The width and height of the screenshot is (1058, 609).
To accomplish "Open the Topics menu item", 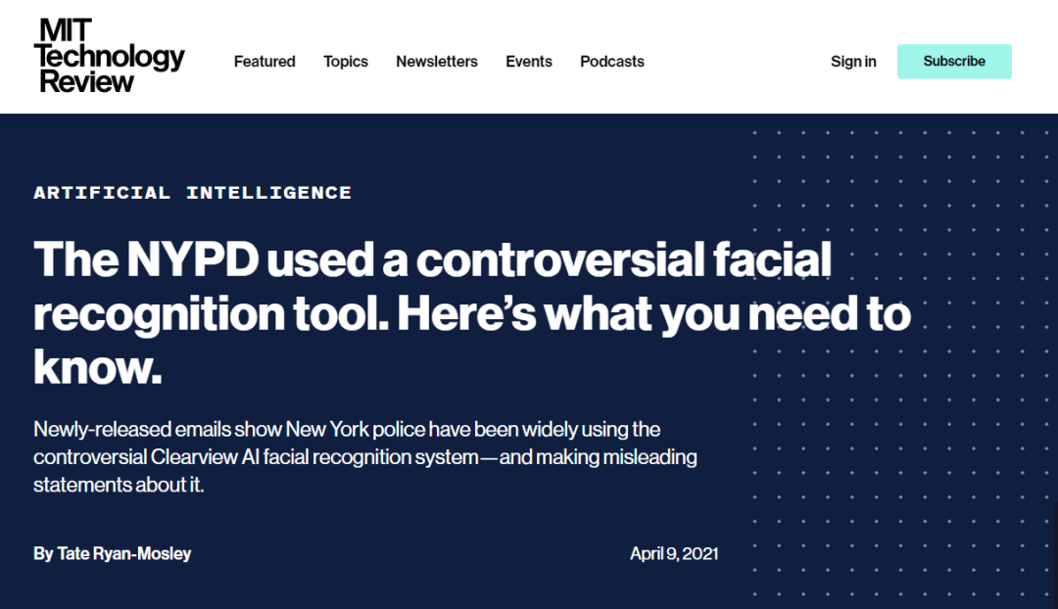I will coord(346,62).
